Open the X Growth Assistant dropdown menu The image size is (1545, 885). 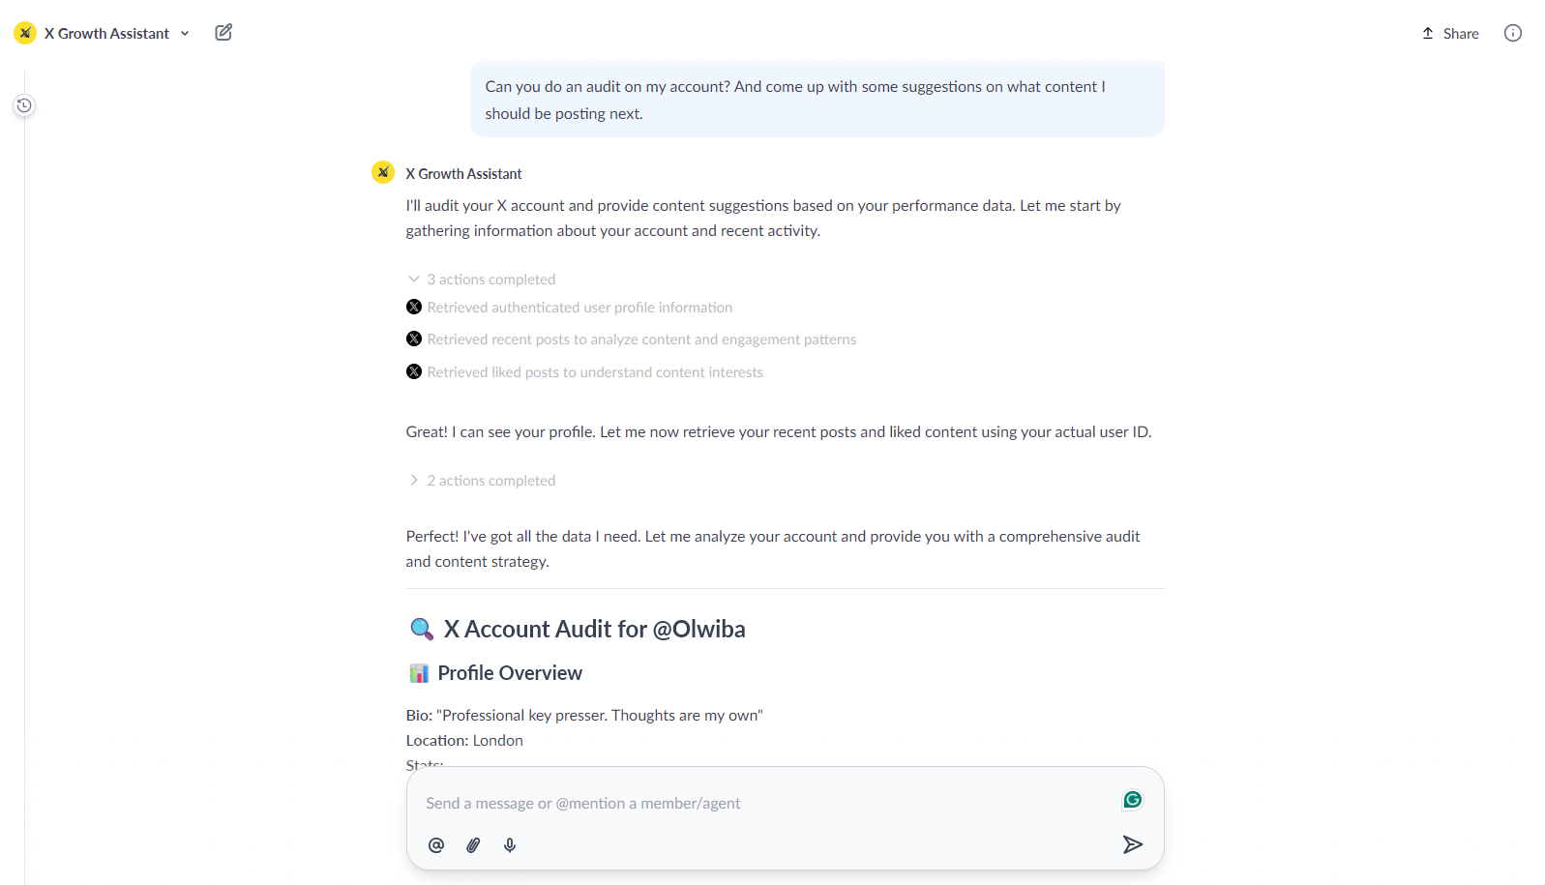[185, 34]
